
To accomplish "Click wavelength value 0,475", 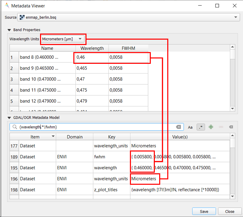I will pyautogui.click(x=92, y=90).
